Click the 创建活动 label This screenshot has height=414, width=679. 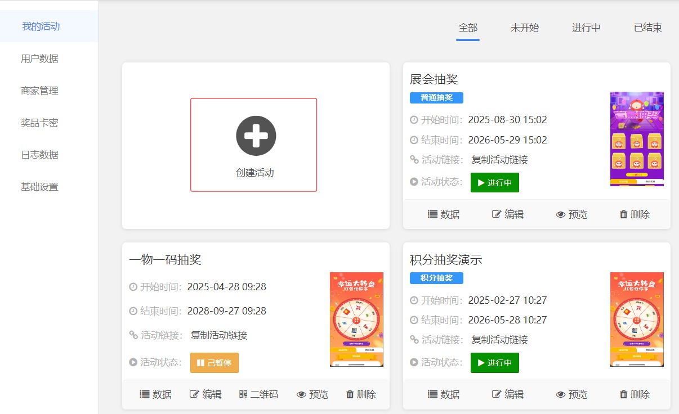tap(255, 173)
